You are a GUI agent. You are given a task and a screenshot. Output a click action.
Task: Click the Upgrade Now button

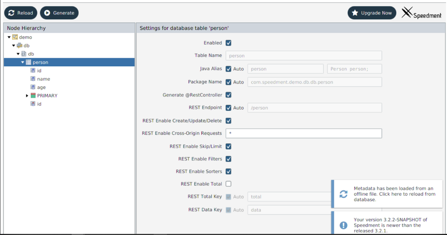pos(372,13)
